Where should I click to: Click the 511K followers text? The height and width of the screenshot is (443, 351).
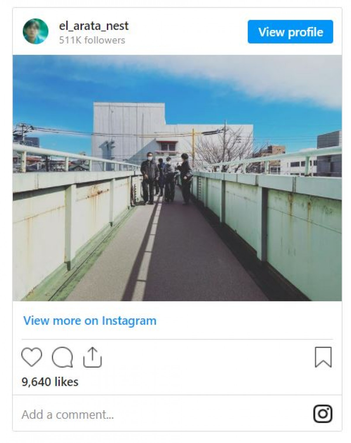[92, 40]
